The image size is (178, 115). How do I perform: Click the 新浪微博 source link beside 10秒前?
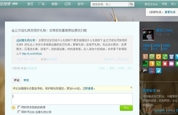(31, 68)
